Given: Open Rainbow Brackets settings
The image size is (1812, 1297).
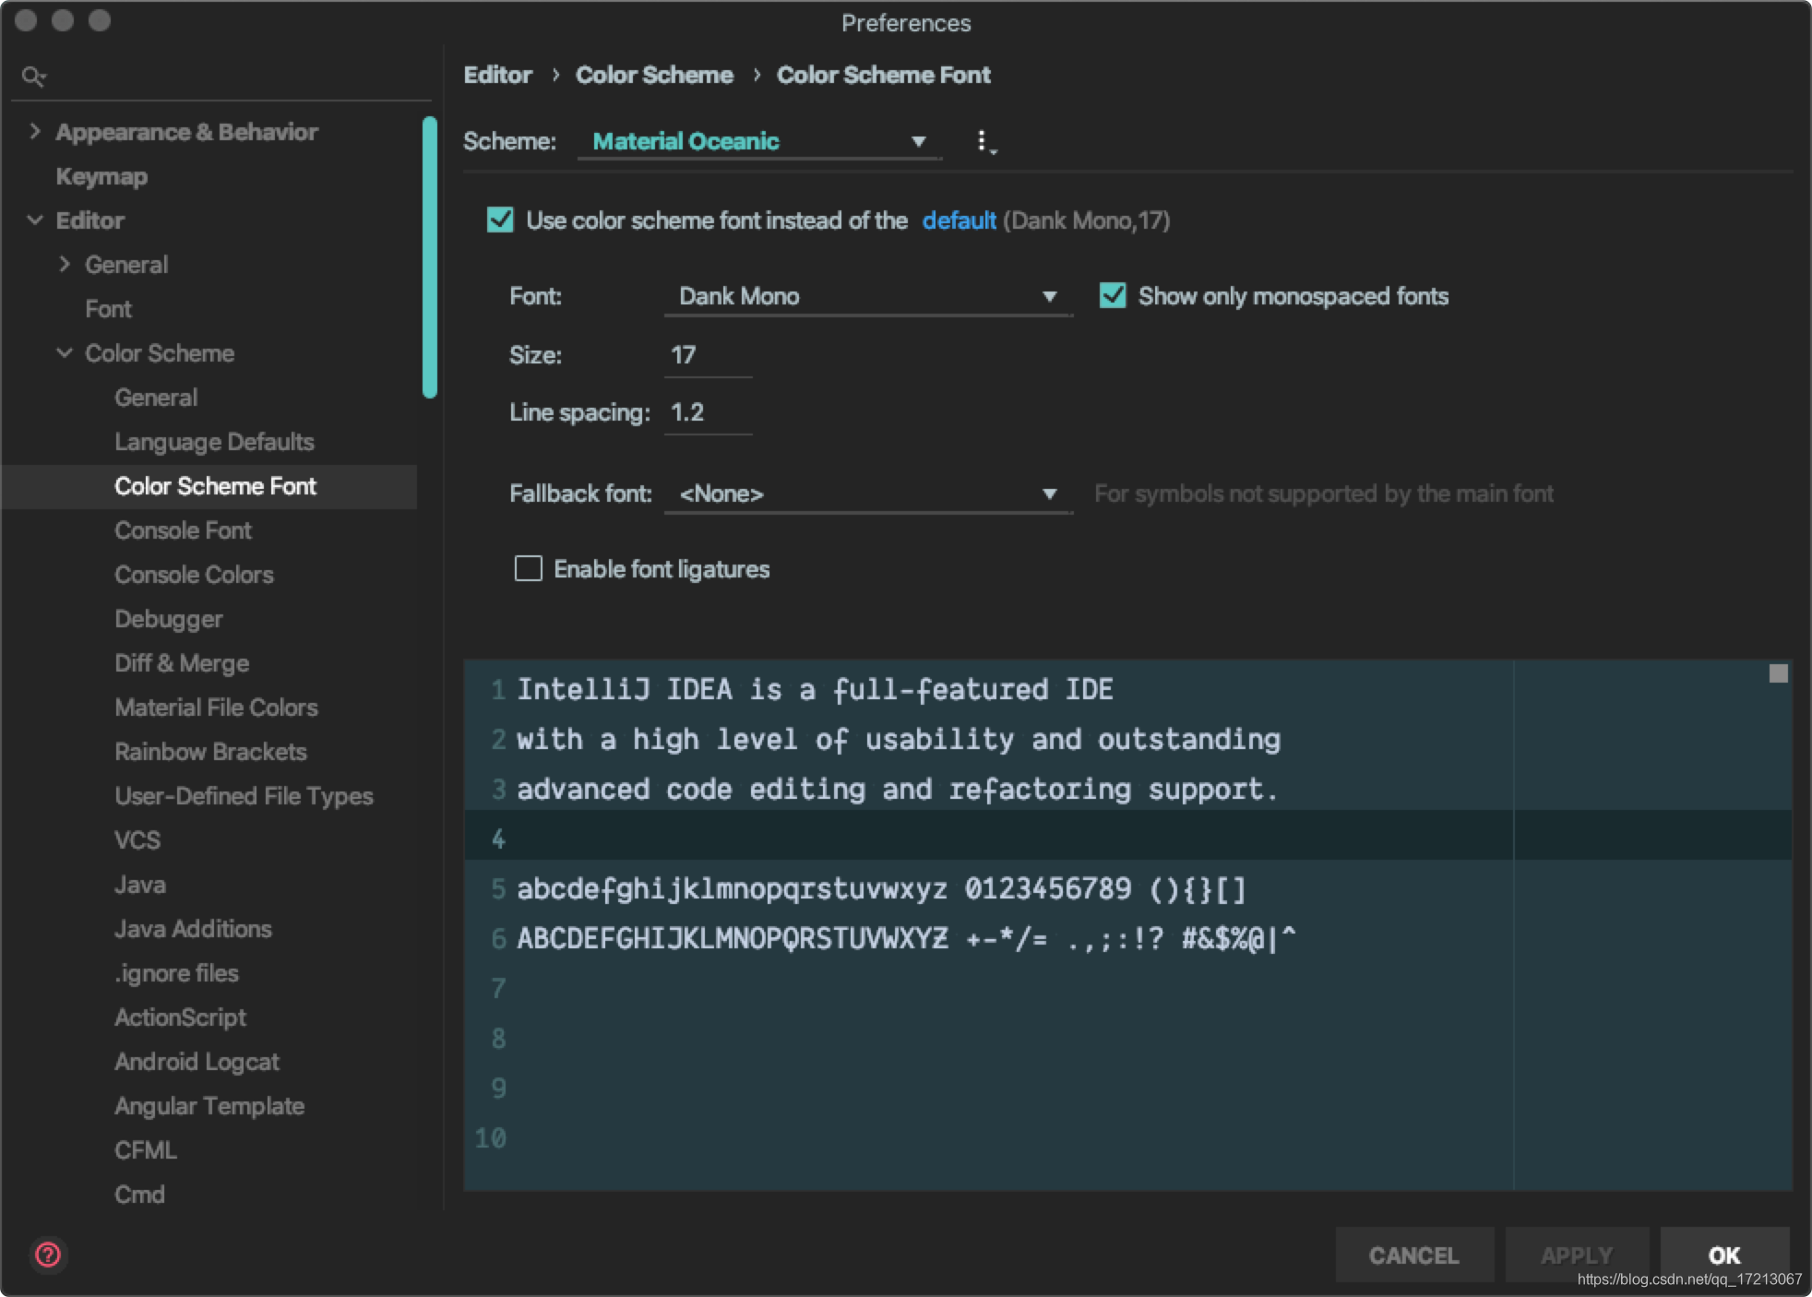Looking at the screenshot, I should (x=210, y=752).
